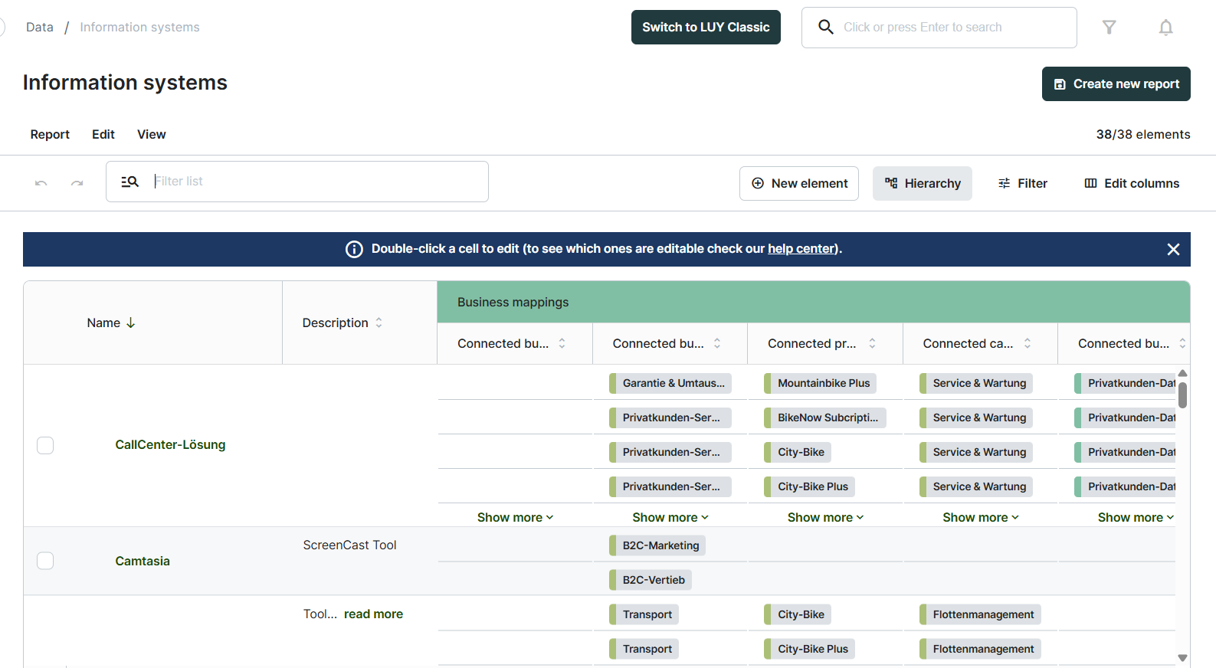This screenshot has height=668, width=1216.
Task: Click the undo arrow icon
Action: pyautogui.click(x=41, y=183)
